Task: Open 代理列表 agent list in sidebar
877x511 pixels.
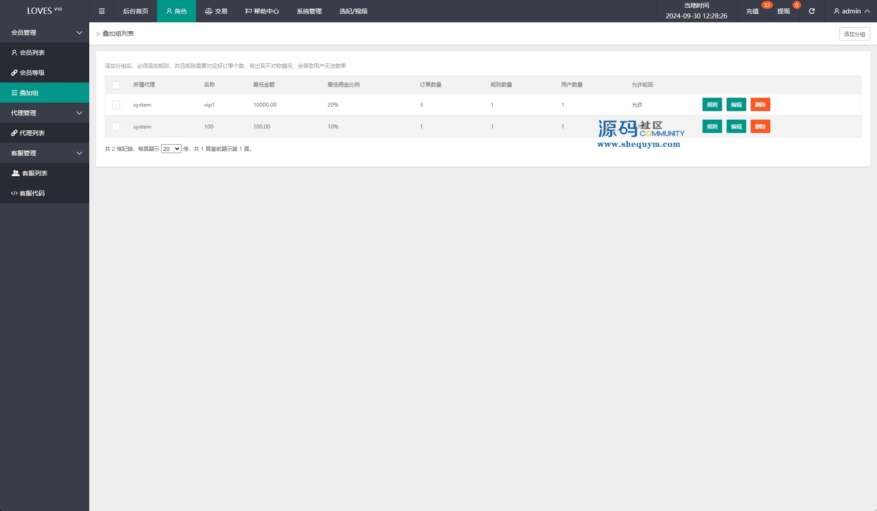Action: coord(32,133)
